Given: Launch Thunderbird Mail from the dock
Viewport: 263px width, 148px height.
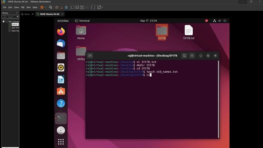Looking at the screenshot, I should click(61, 44).
